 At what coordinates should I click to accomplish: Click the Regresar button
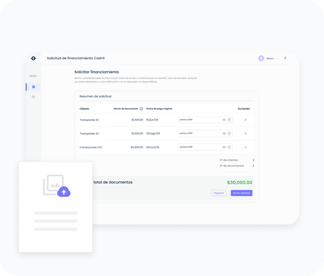(219, 193)
